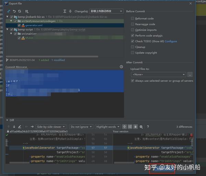Click the horizontal scrollbar under the left diff pane
Viewport: 206px width, 176px height.
point(20,163)
